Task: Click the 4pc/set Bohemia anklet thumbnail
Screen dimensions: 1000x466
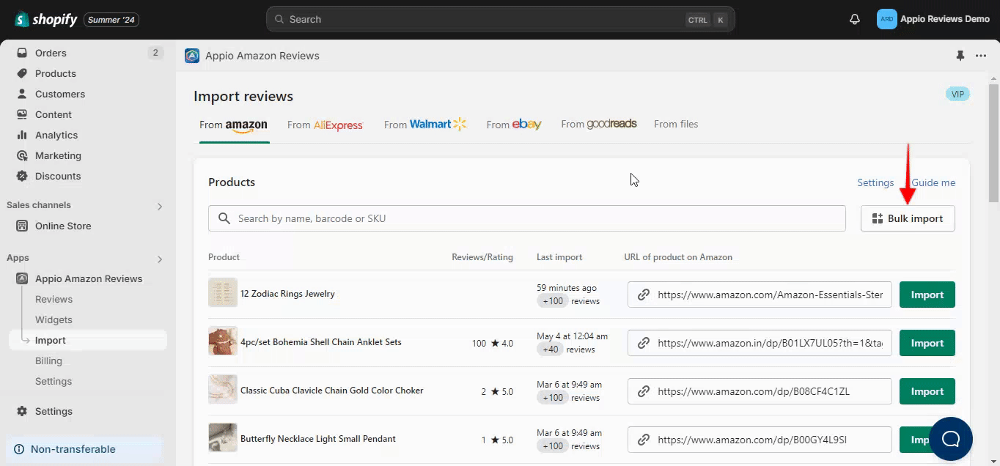Action: pos(223,341)
